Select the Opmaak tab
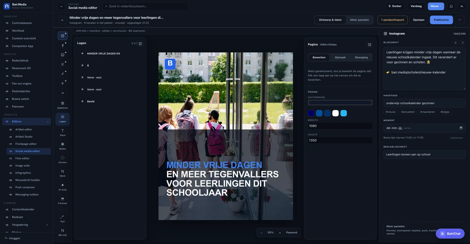 pyautogui.click(x=340, y=58)
